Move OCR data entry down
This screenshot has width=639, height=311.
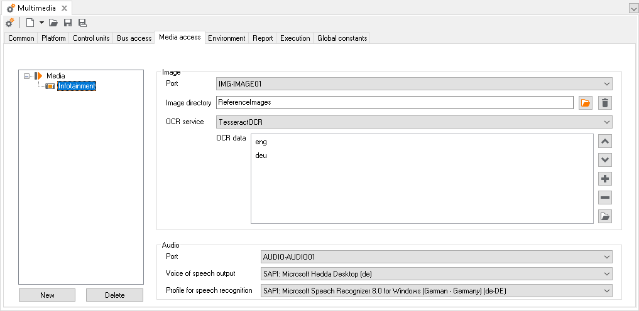pos(605,160)
